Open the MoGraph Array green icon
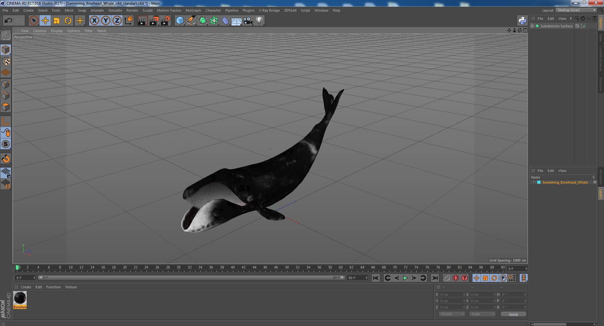The width and height of the screenshot is (604, 326). [214, 21]
